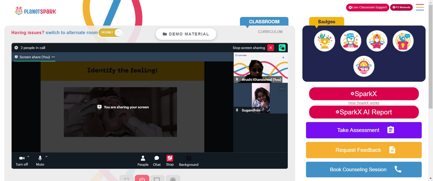Select Arushi Khandelwal video tile
The width and height of the screenshot is (433, 181).
[260, 68]
